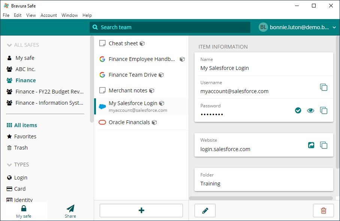Open the Account menu
340x221 pixels.
coord(48,15)
